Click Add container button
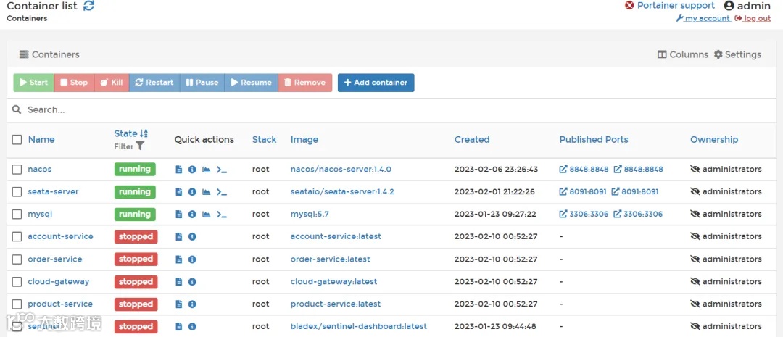This screenshot has height=337, width=783. 376,83
